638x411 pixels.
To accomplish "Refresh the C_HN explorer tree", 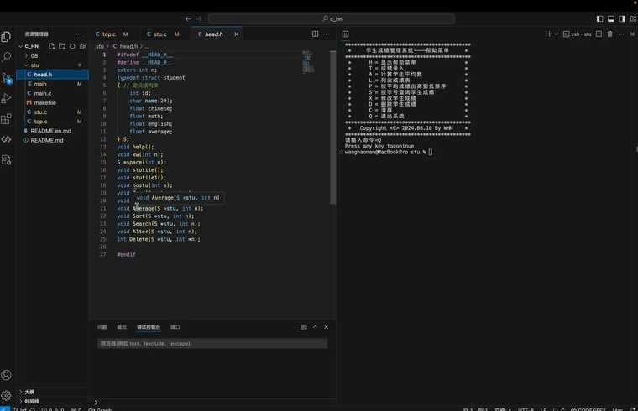I will (x=72, y=46).
